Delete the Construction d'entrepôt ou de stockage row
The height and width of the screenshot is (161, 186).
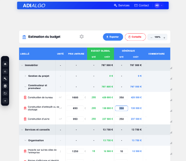[25, 108]
